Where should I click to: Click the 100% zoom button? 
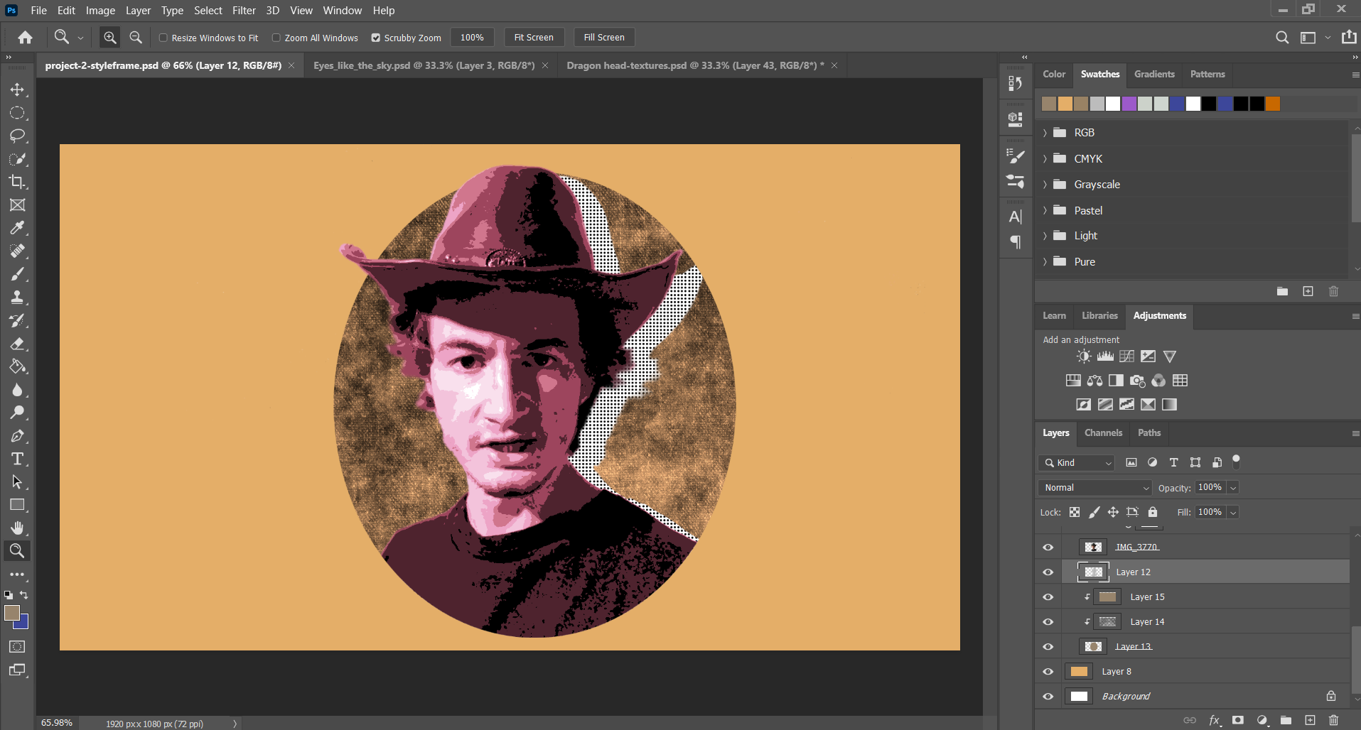click(472, 38)
